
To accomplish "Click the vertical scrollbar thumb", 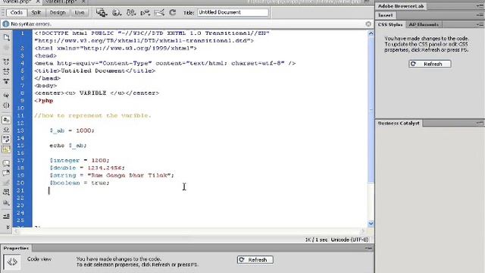I will (x=371, y=109).
